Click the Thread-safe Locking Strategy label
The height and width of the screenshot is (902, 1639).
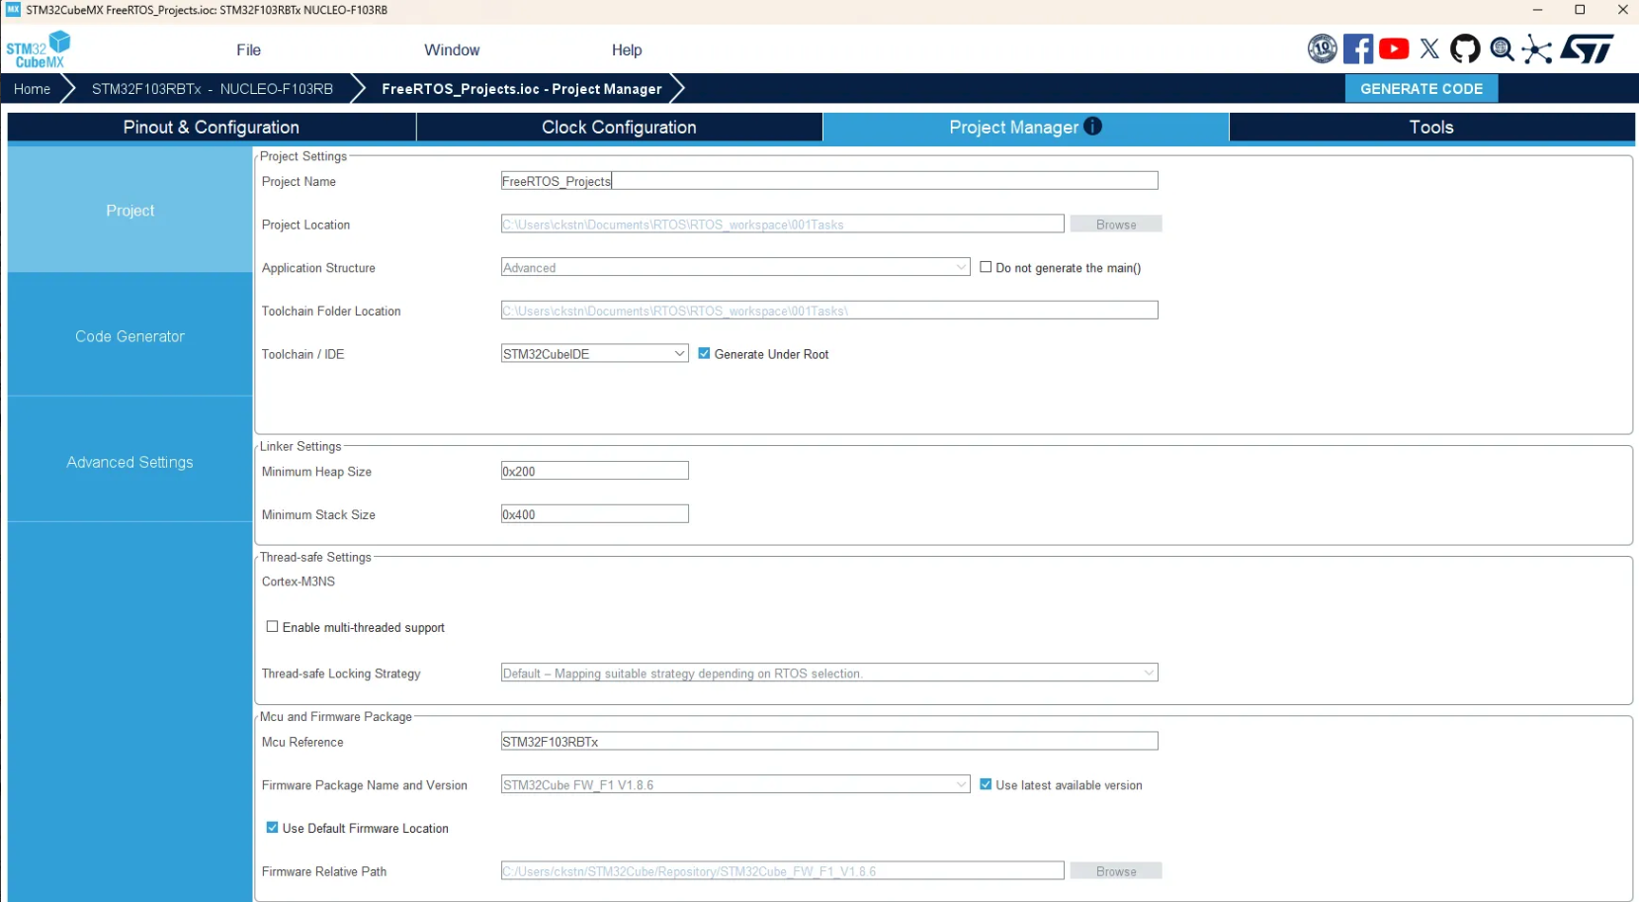click(341, 674)
